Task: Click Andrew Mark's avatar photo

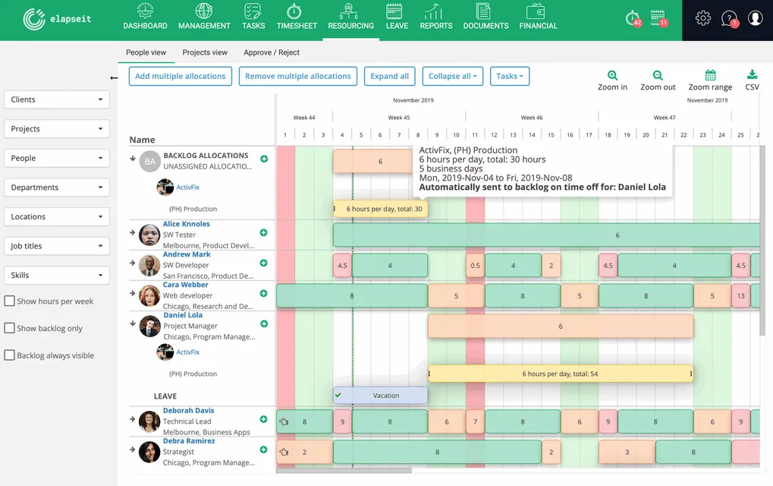Action: point(149,266)
